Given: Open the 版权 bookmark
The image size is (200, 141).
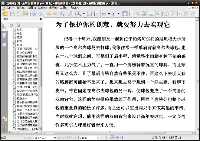Looking at the screenshot, I should [x=20, y=37].
